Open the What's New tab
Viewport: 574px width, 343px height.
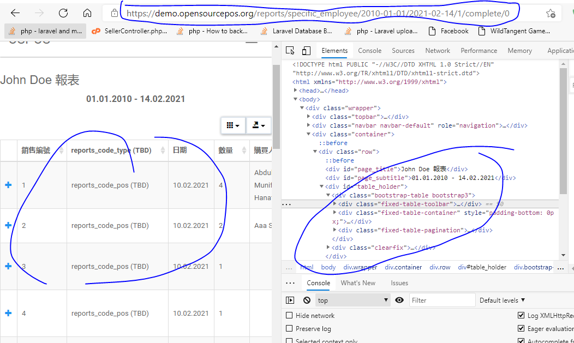tap(358, 282)
